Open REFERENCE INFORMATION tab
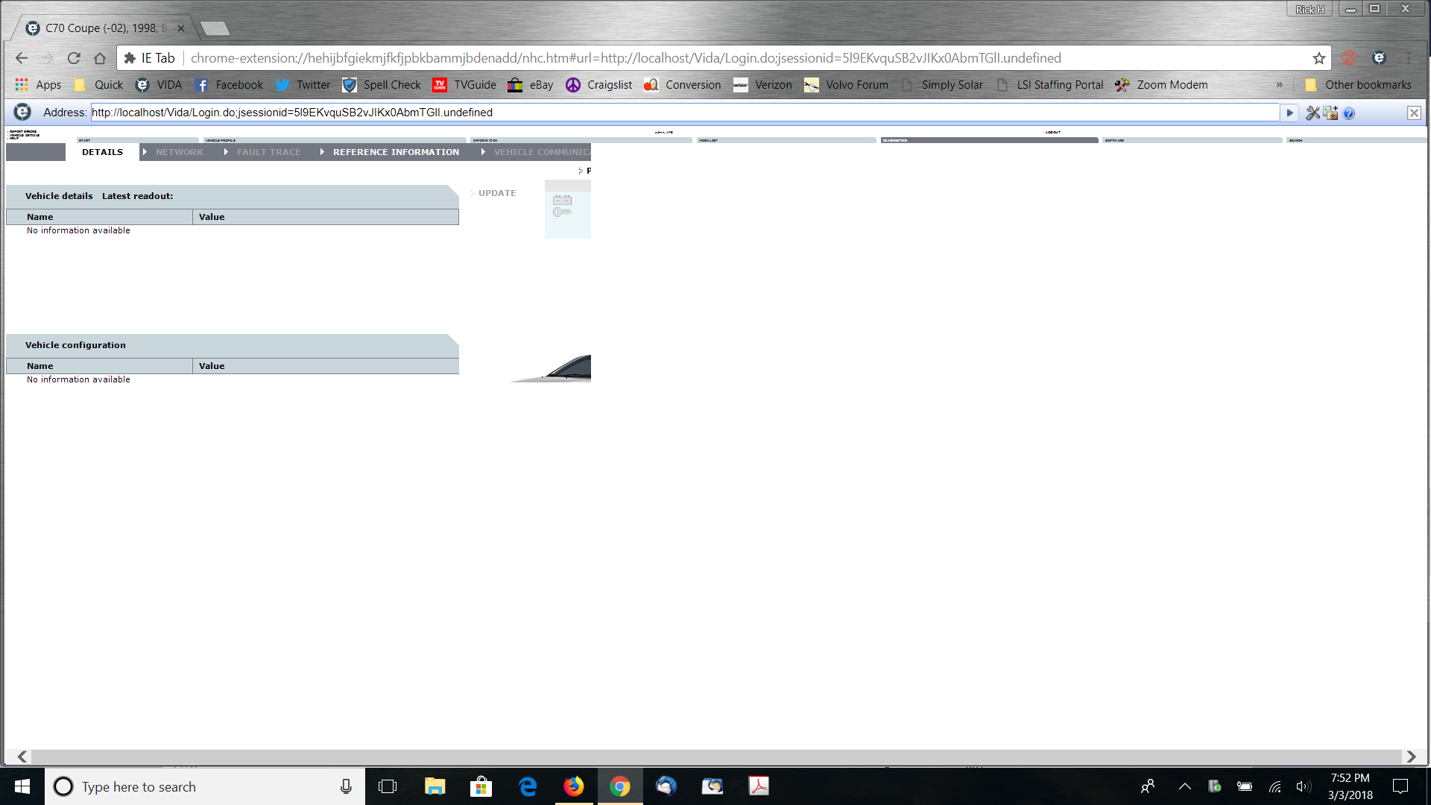This screenshot has width=1431, height=805. (x=396, y=152)
